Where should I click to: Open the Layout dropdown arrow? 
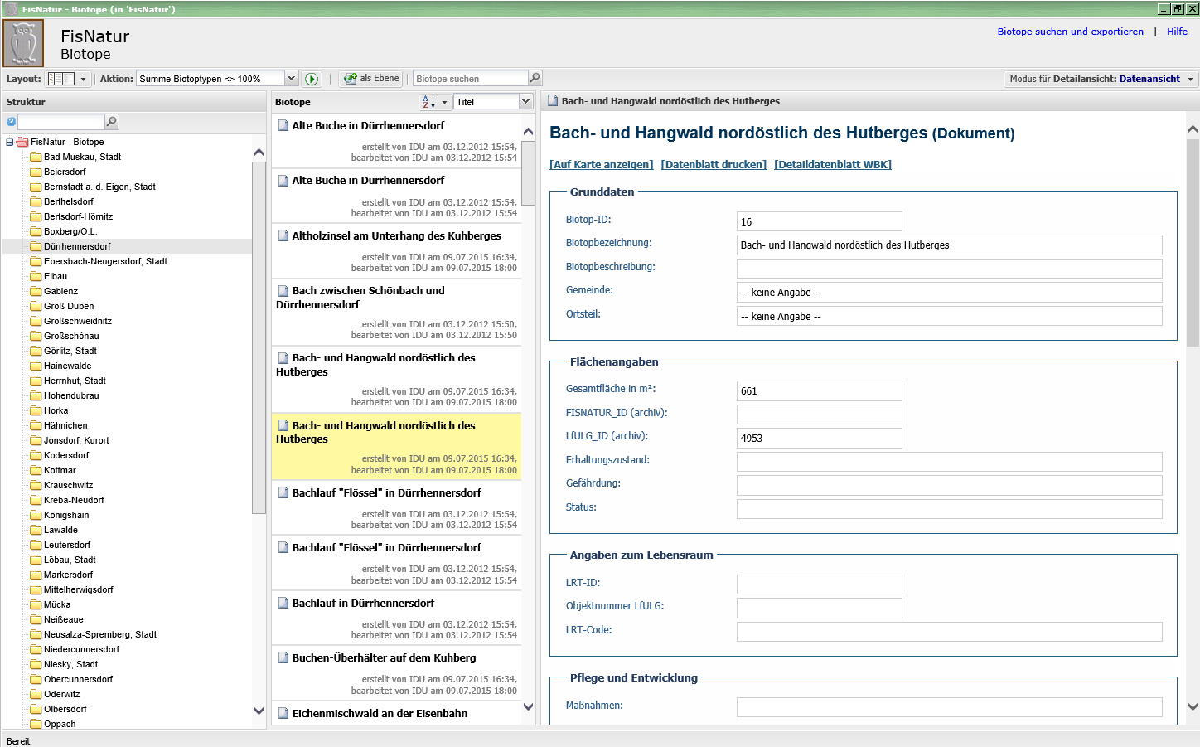point(83,79)
